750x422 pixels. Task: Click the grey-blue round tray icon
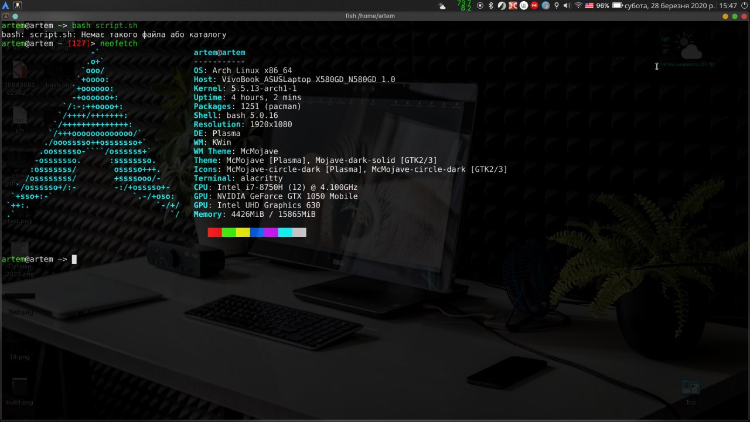click(x=546, y=5)
